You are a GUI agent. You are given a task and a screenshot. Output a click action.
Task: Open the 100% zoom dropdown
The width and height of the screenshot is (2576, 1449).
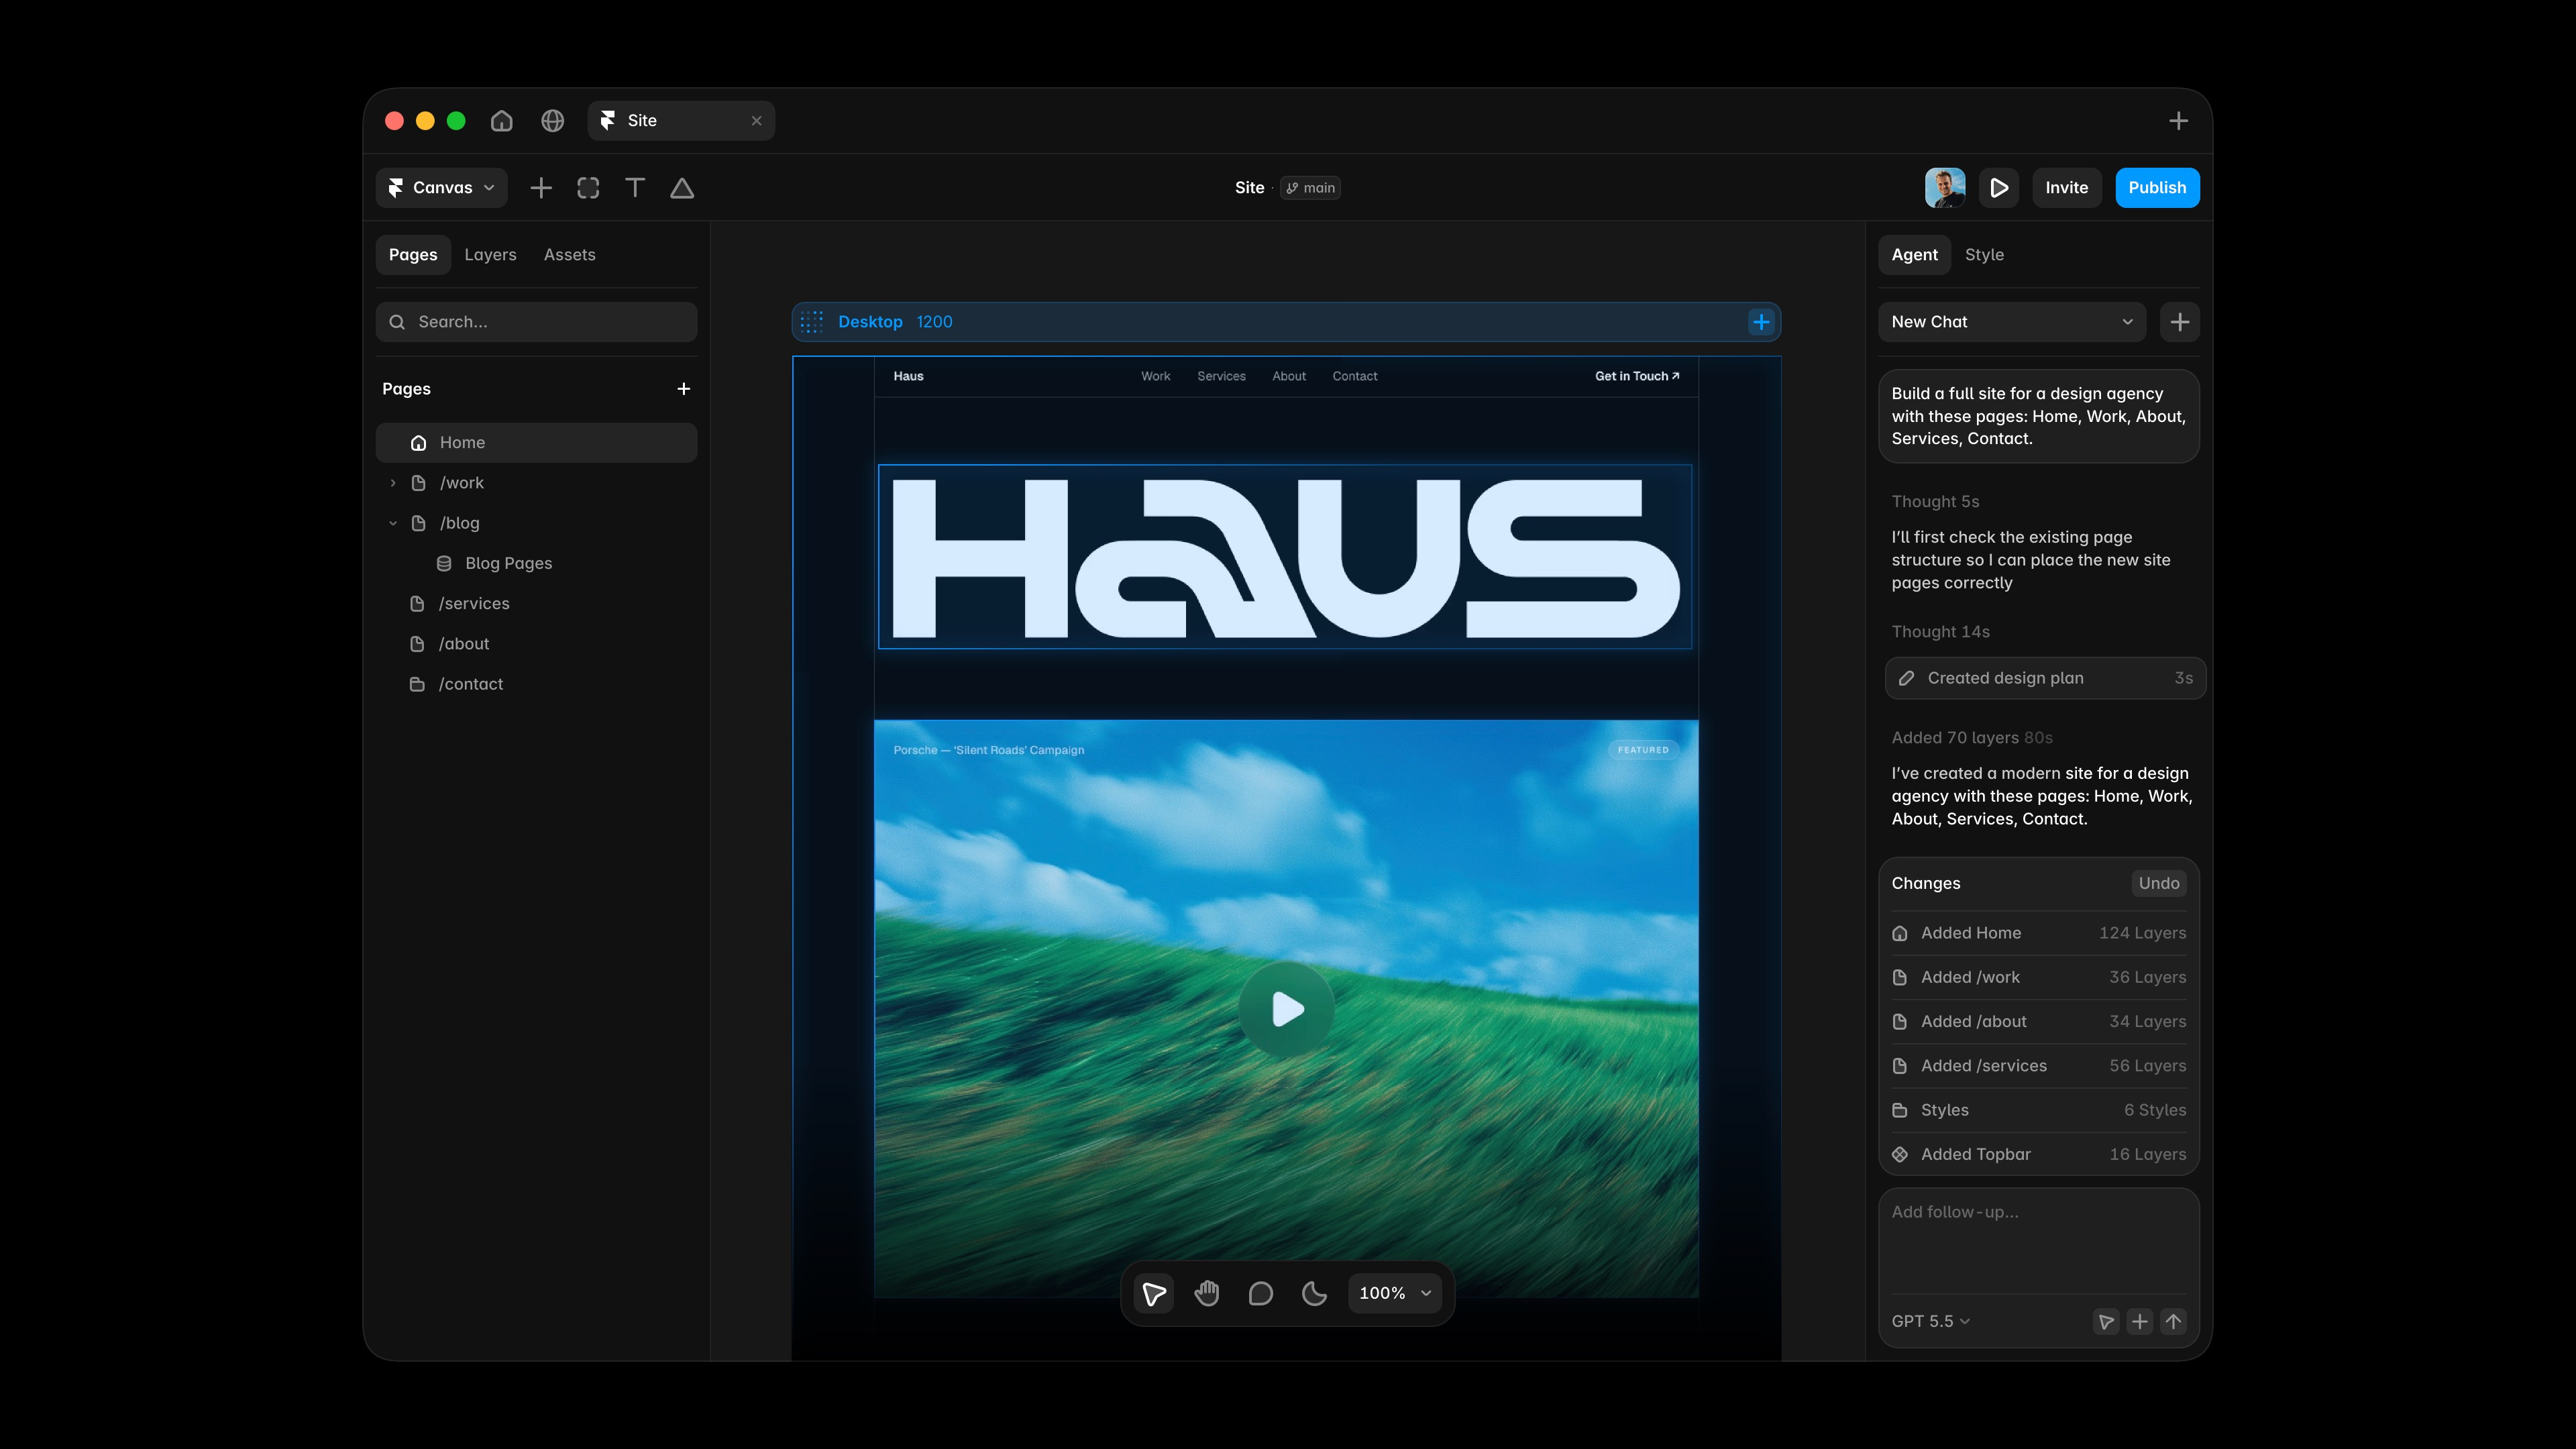pos(1395,1294)
